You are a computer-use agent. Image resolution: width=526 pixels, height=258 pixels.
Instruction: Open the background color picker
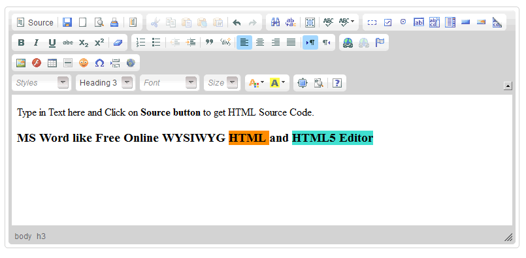click(278, 83)
